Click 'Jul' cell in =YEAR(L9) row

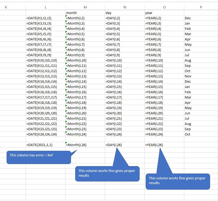click(x=201, y=55)
